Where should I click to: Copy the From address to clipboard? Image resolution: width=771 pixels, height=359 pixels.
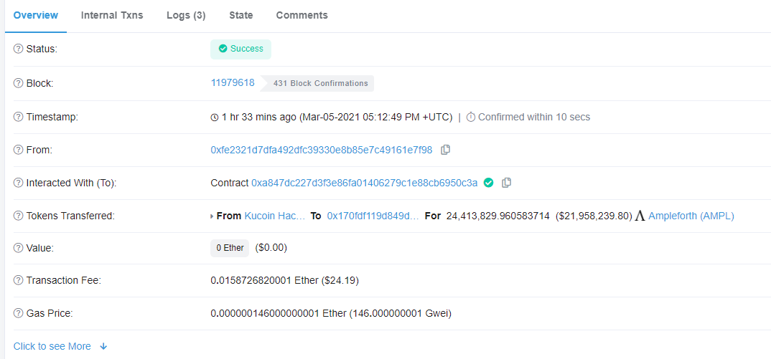446,150
